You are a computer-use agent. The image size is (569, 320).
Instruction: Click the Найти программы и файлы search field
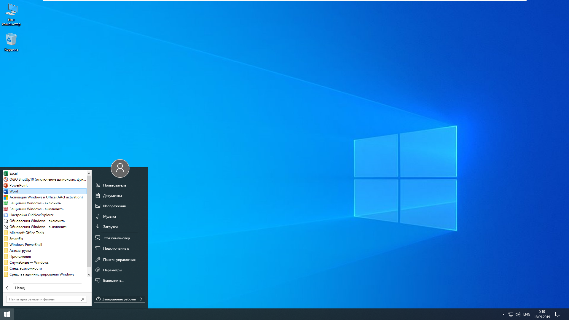point(44,299)
